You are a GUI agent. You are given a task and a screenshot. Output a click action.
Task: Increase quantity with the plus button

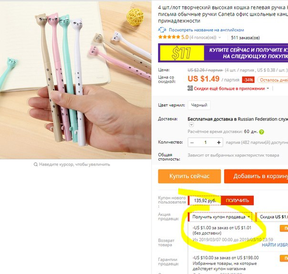[218, 142]
